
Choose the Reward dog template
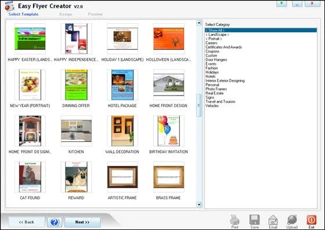point(76,177)
